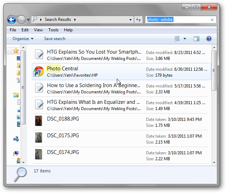
Task: Click results list scrollbar up arrow
Action: [x=214, y=47]
